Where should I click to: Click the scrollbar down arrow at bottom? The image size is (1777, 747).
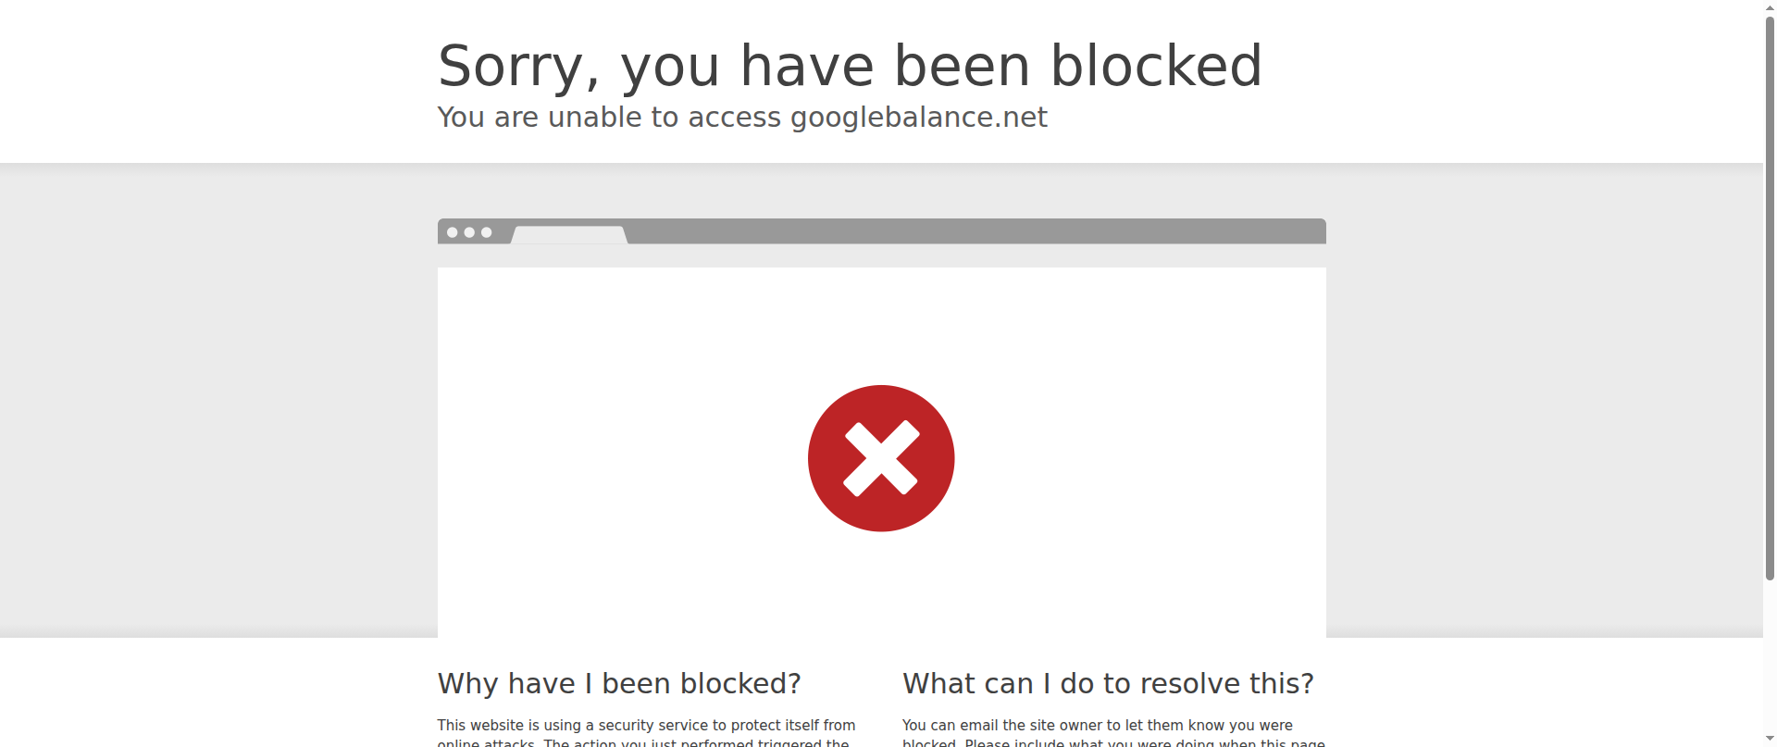[x=1770, y=740]
